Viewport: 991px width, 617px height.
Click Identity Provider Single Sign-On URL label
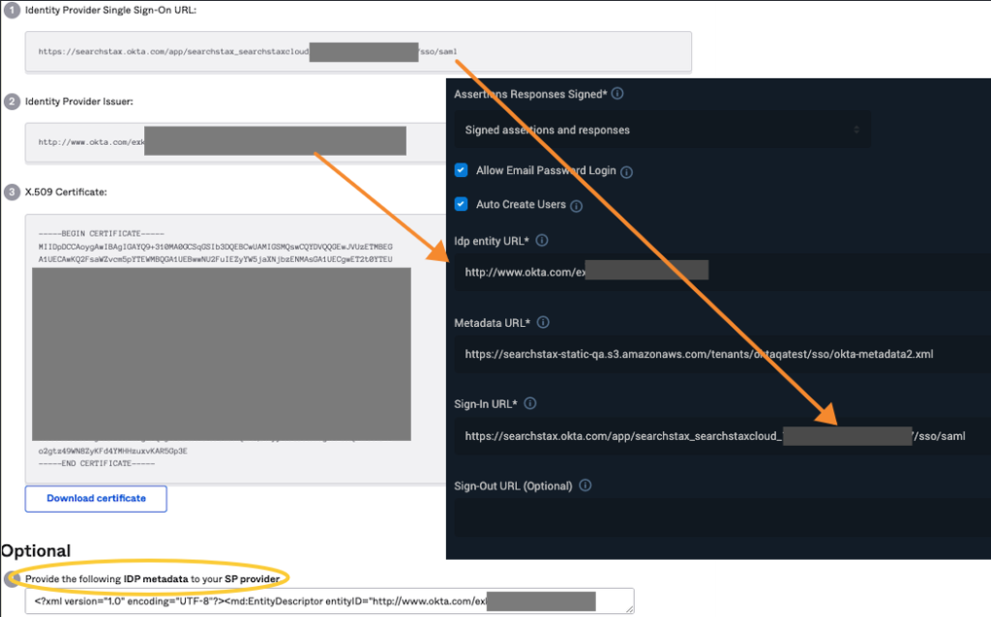point(110,10)
